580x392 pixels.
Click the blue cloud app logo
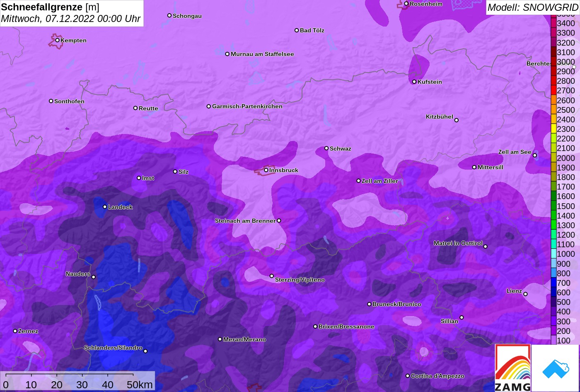click(555, 368)
